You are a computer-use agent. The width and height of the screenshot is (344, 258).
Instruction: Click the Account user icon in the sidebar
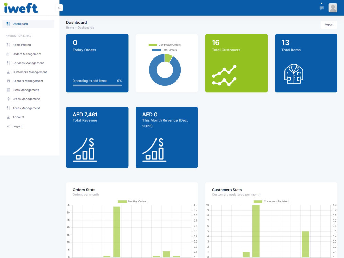(8, 117)
